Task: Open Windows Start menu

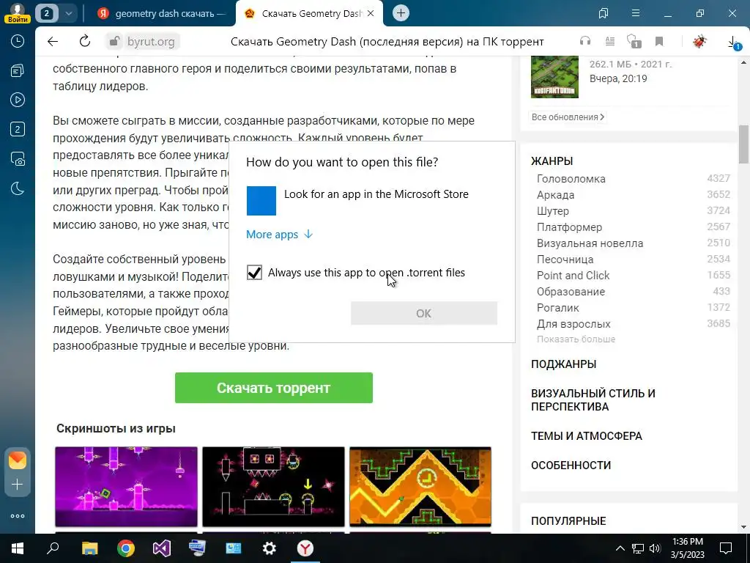Action: [x=18, y=548]
